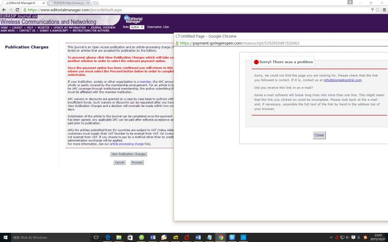The image size is (388, 242).
Task: Click SUBMIT A MANUSCRIPT
Action: click(x=54, y=30)
